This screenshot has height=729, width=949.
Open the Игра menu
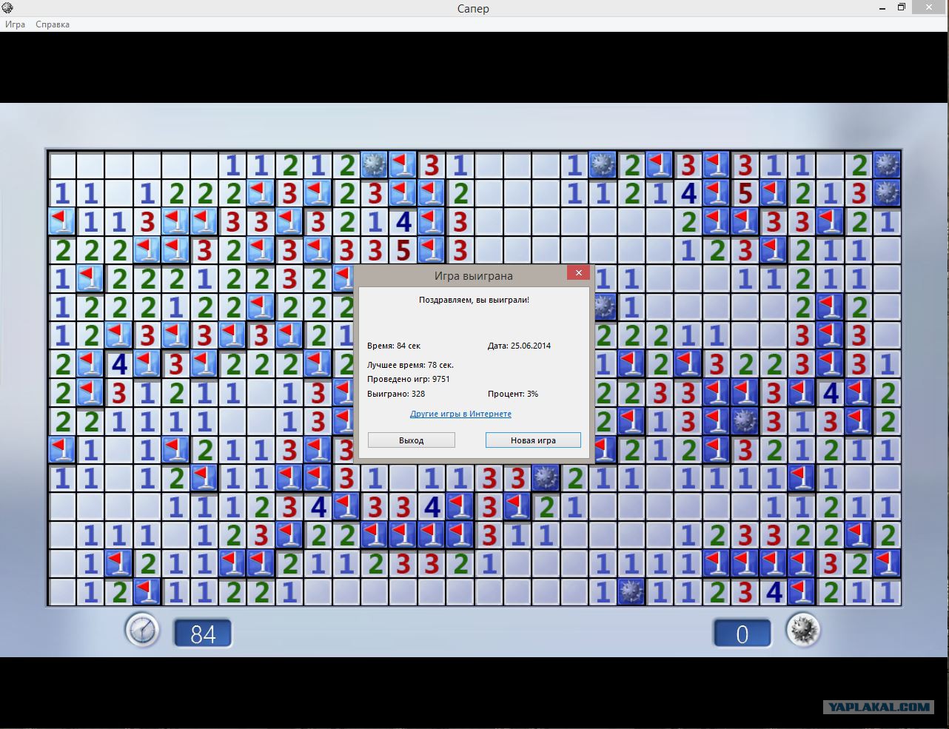click(15, 24)
